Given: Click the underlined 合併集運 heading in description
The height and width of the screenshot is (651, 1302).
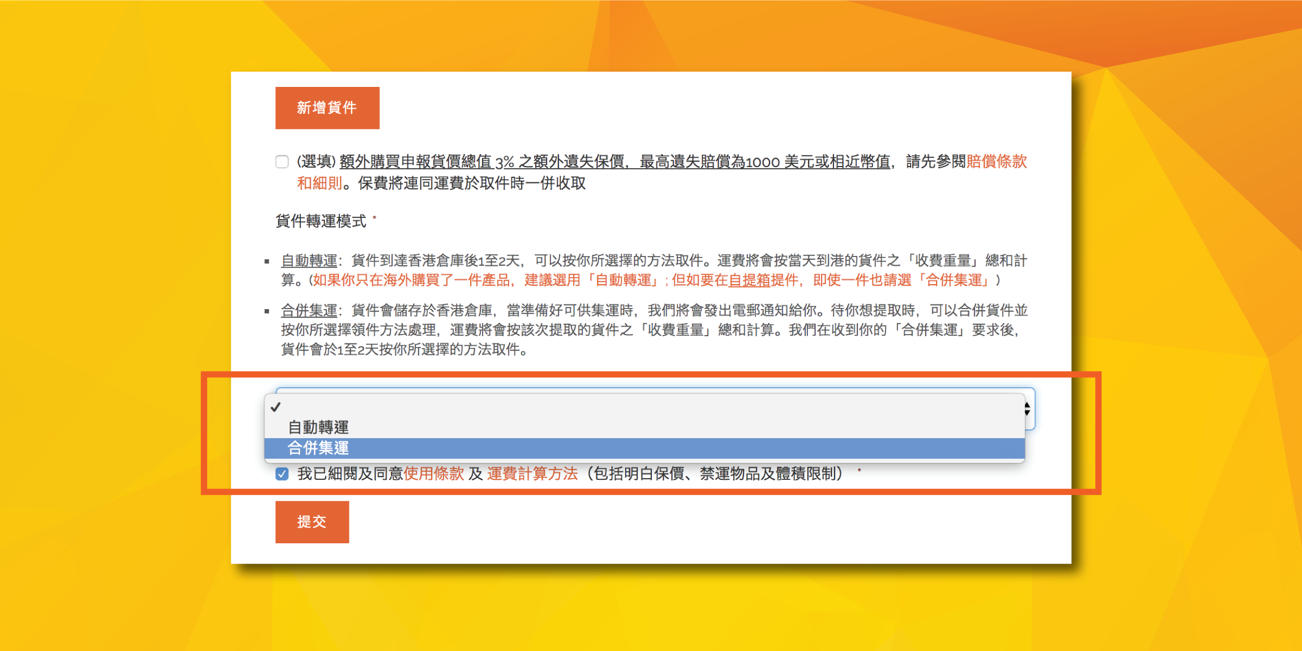Looking at the screenshot, I should click(309, 311).
